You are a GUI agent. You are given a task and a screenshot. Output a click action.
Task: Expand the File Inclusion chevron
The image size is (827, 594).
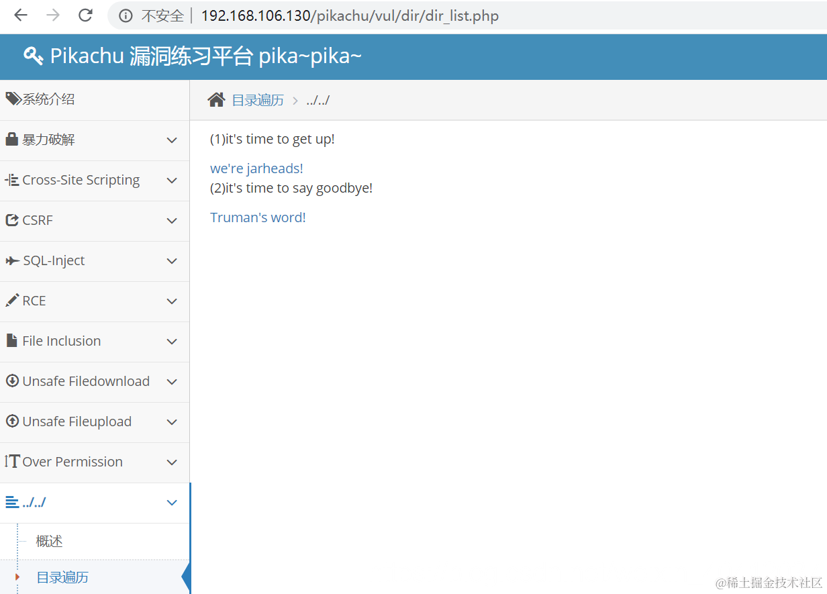172,342
